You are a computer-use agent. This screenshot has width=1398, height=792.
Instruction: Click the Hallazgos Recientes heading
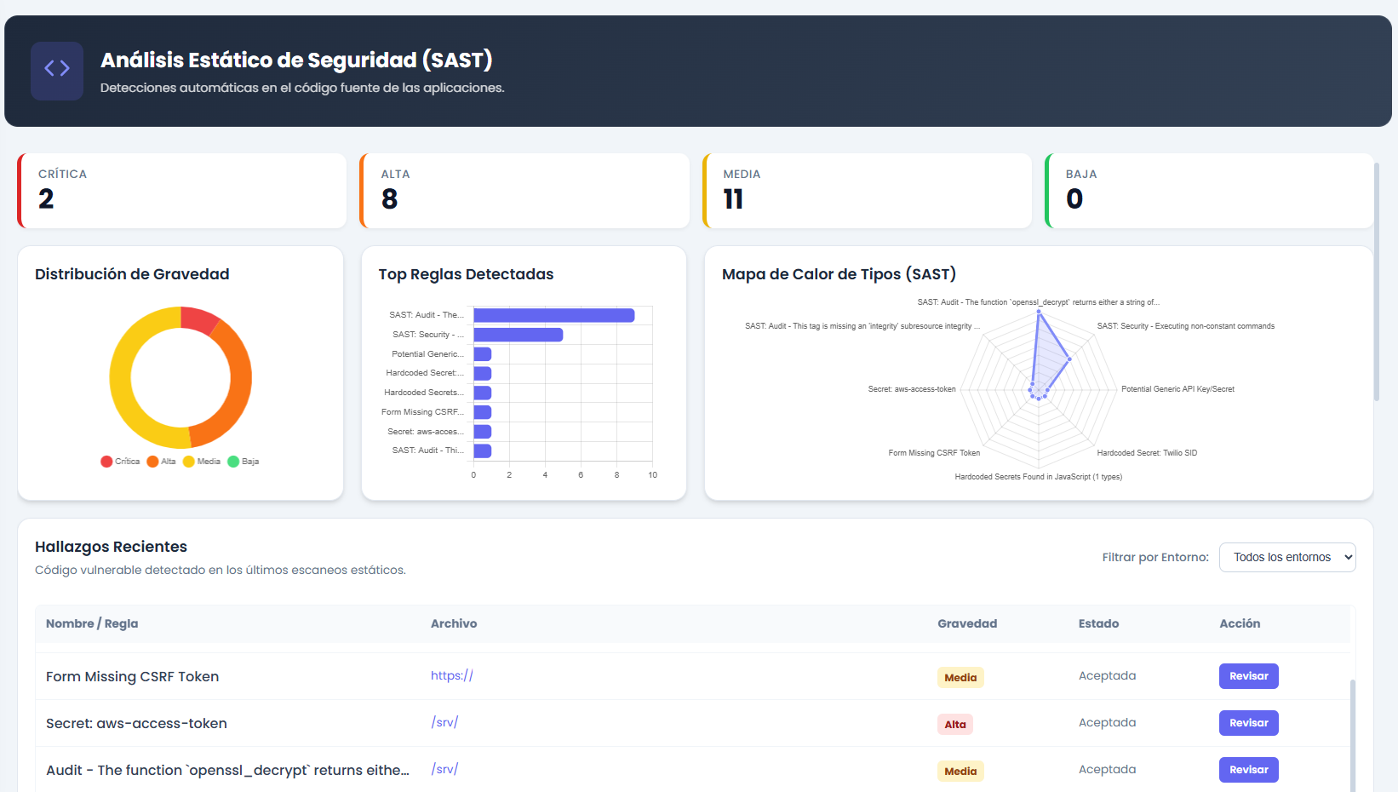(x=111, y=547)
